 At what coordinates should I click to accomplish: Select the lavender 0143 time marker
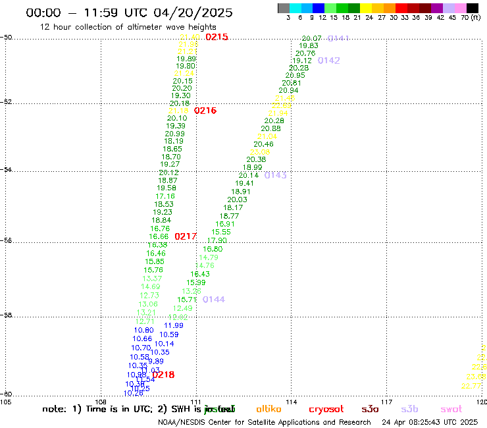tap(276, 175)
